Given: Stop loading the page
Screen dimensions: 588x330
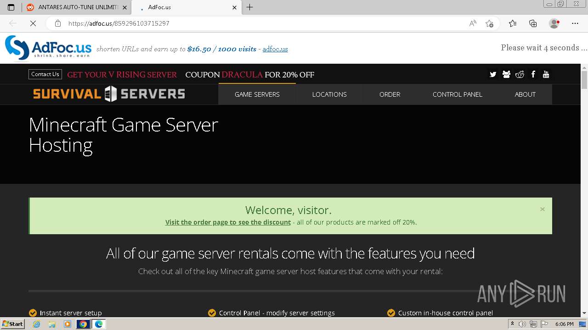Looking at the screenshot, I should pos(33,23).
